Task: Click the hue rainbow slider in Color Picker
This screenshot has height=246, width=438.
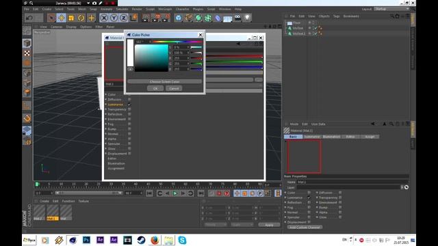Action: [x=177, y=42]
